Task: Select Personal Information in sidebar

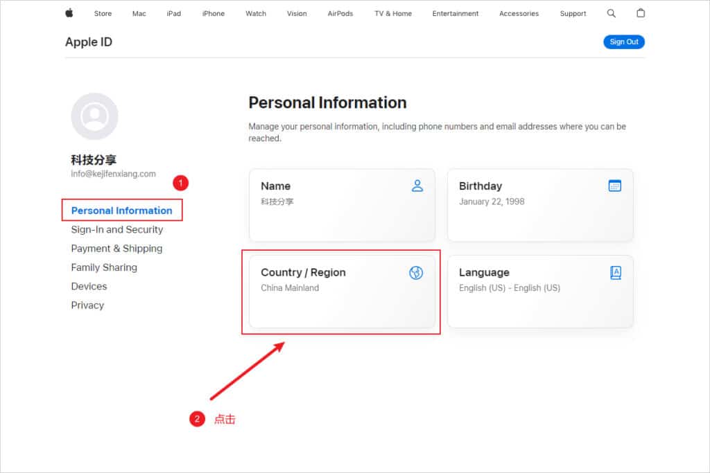Action: 122,211
